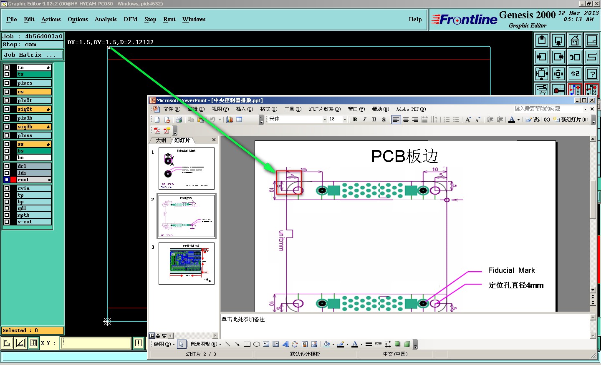Click the Underline button in PowerPoint toolbar

tap(374, 120)
